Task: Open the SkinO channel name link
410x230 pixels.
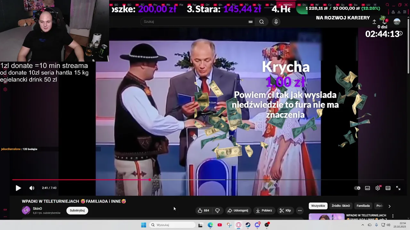Action: click(37, 209)
